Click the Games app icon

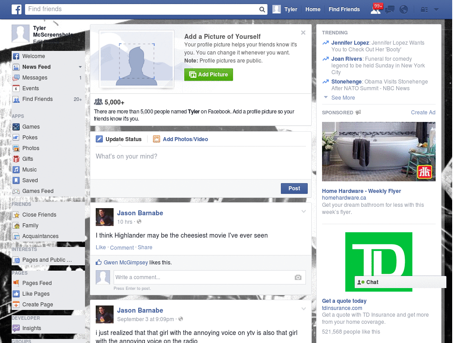(x=16, y=127)
